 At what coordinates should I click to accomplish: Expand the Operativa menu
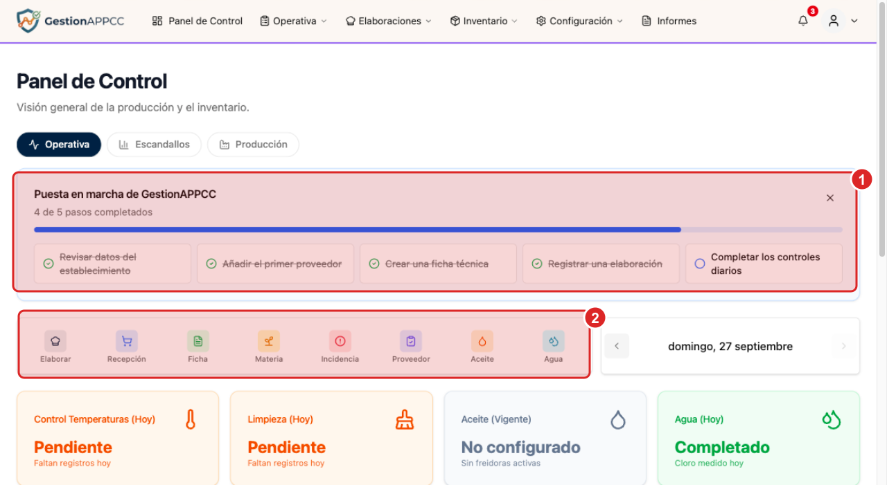click(293, 21)
